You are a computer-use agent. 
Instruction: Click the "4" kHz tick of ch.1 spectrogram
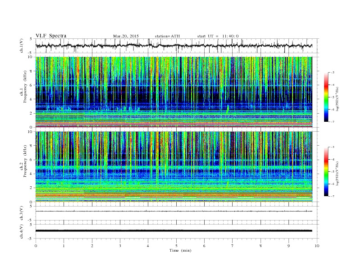pos(32,99)
